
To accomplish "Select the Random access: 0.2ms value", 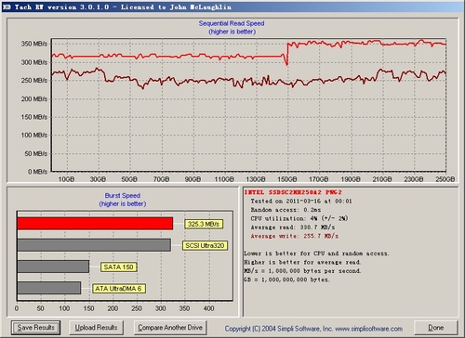I will point(286,210).
